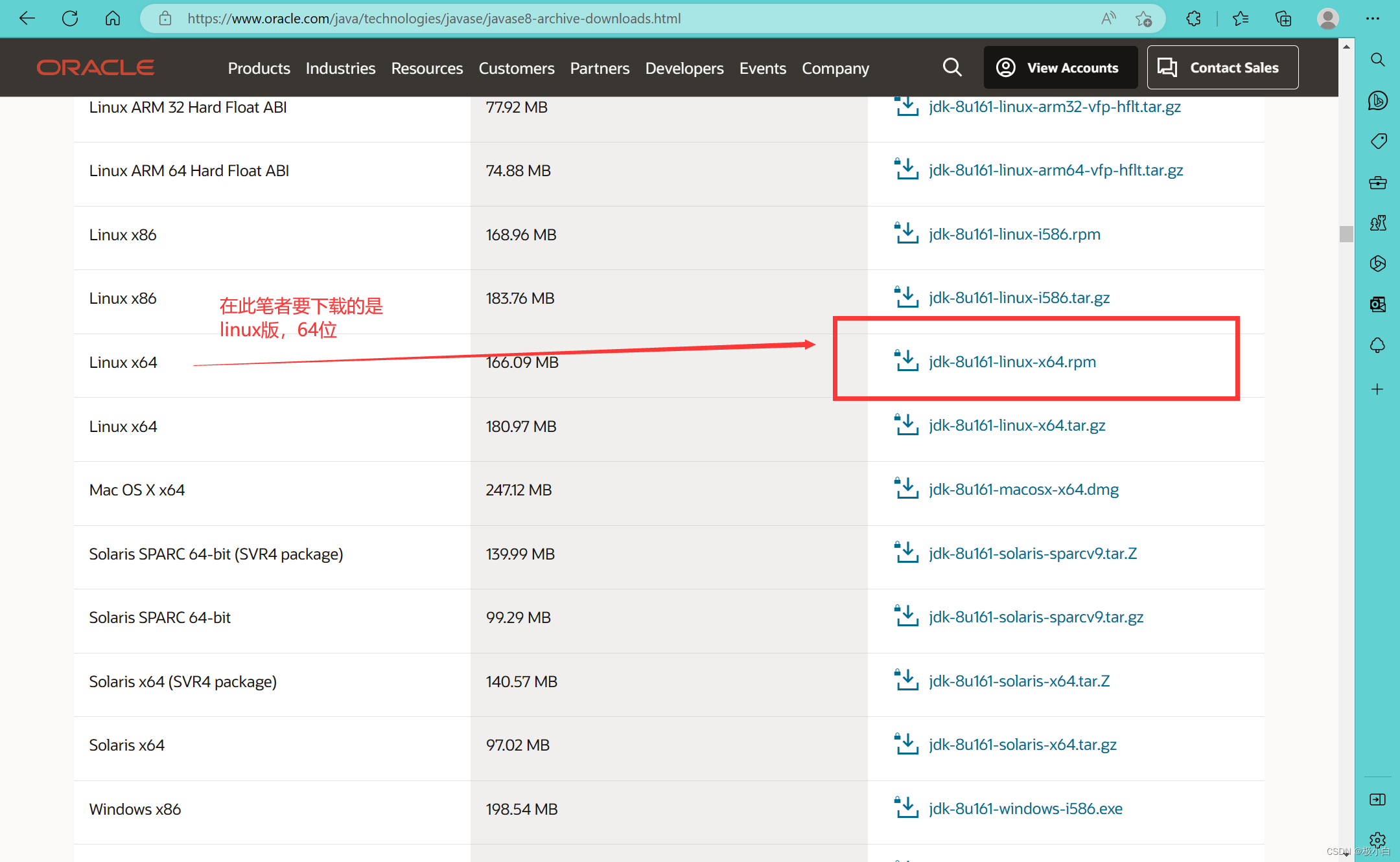Click the Oracle site search icon
Viewport: 1400px width, 862px height.
click(x=952, y=67)
